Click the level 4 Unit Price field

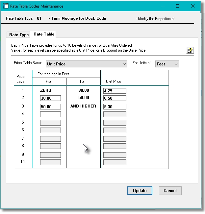tap(115, 114)
